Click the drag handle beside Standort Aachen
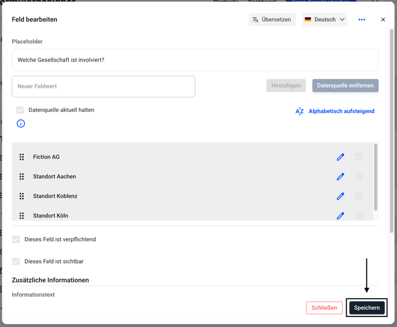 click(x=22, y=177)
